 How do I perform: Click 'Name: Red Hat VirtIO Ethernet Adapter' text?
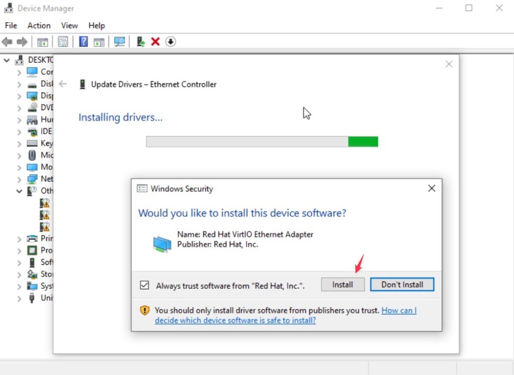(245, 234)
